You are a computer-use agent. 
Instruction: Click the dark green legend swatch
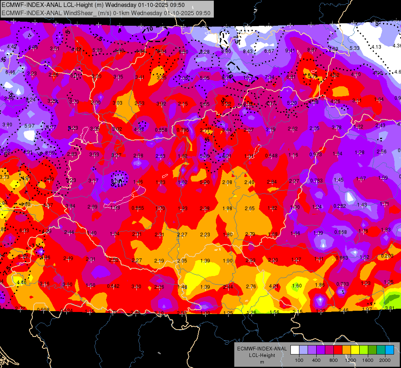[372, 350]
